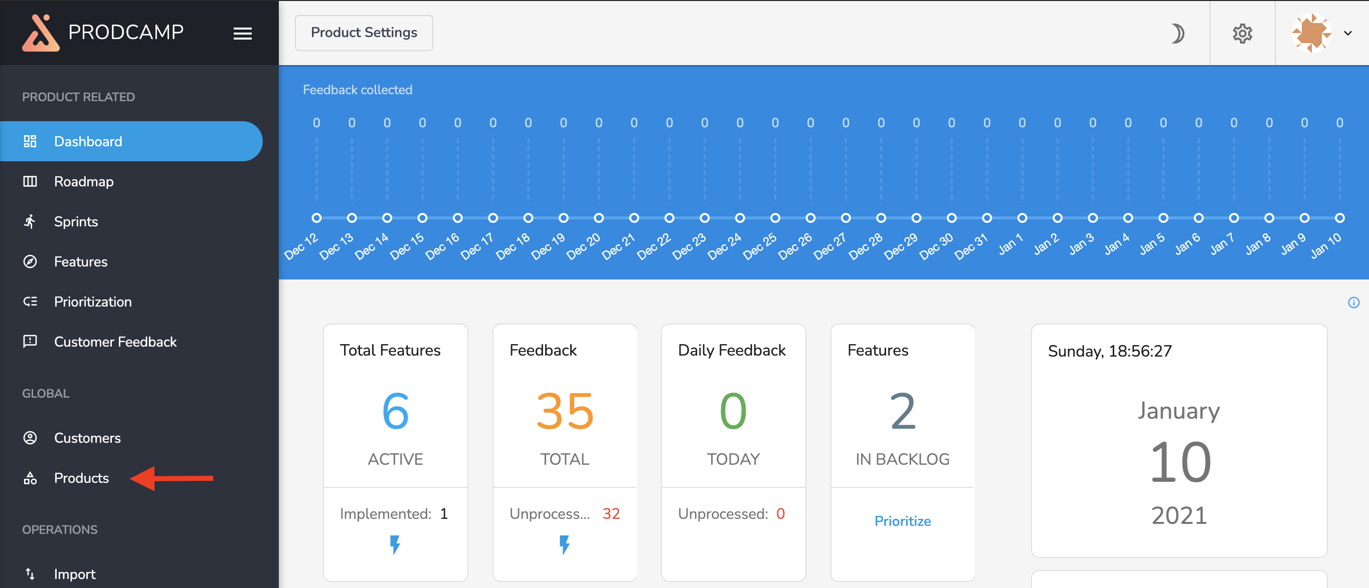This screenshot has width=1369, height=588.
Task: Click the Product Settings button
Action: click(x=364, y=33)
